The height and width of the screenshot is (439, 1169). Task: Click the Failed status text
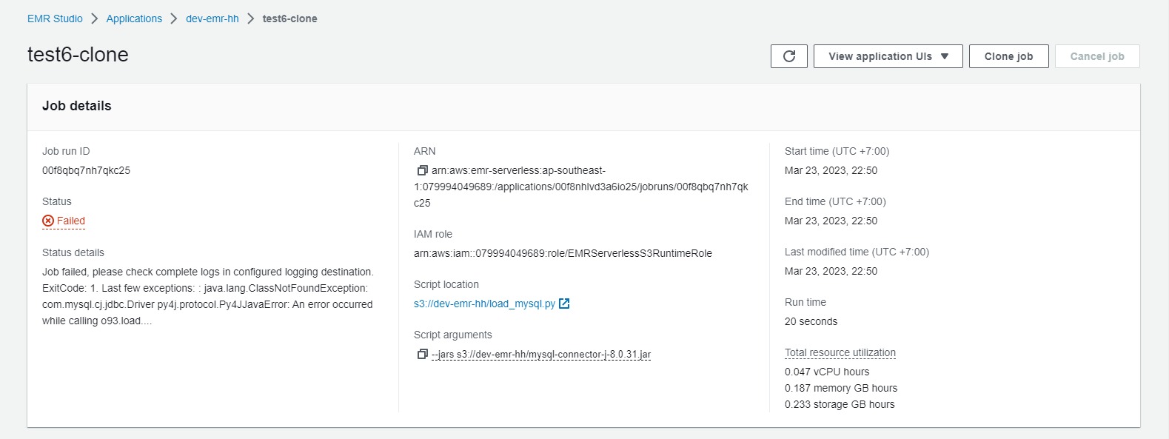tap(71, 221)
